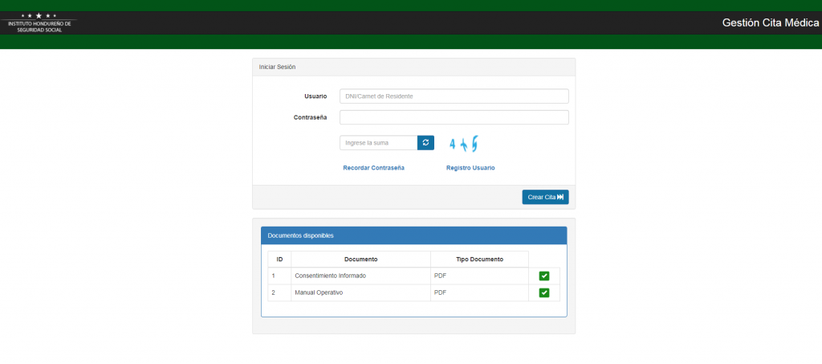Click the Documentos disponibles panel header
This screenshot has width=822, height=364.
(x=413, y=235)
